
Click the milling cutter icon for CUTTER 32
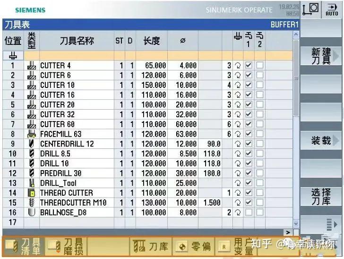pyautogui.click(x=32, y=114)
